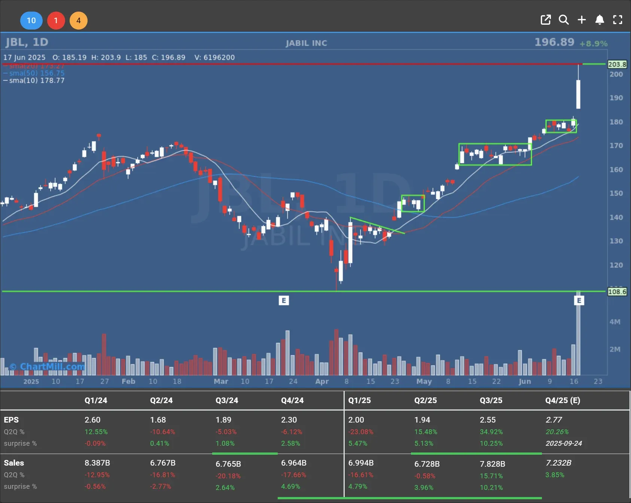Click the 2025-09-24 earnings date
The width and height of the screenshot is (631, 503).
[564, 443]
